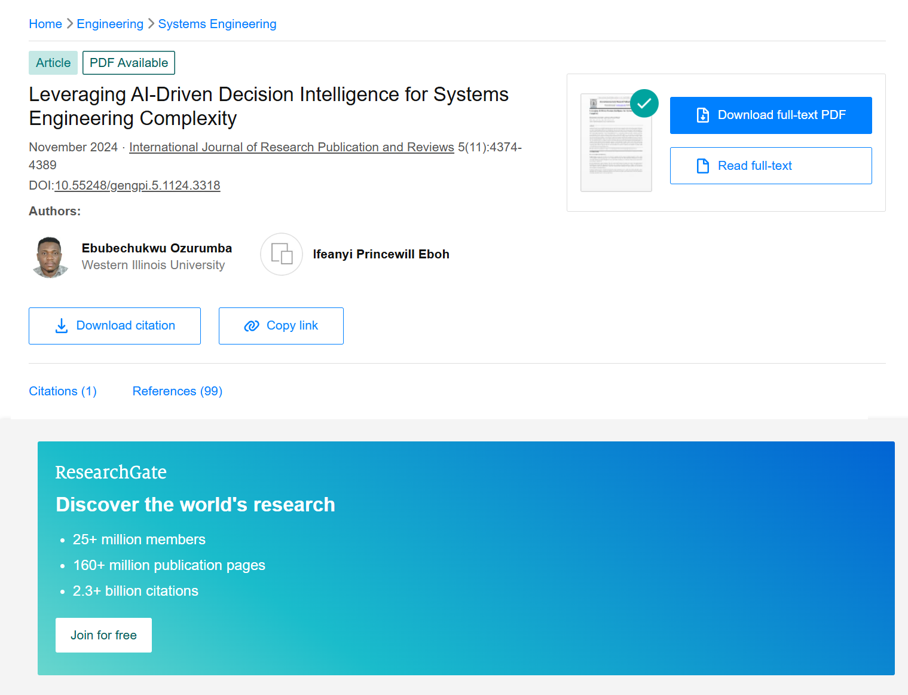Viewport: 908px width, 695px height.
Task: Click '2.3+ billion citations' text
Action: 136,591
